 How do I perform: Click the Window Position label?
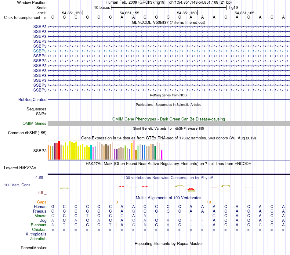[32, 2]
